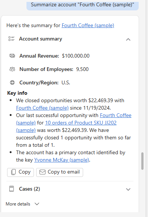Click the Copy to email button
Viewport: 148px width, 217px height.
[60, 172]
